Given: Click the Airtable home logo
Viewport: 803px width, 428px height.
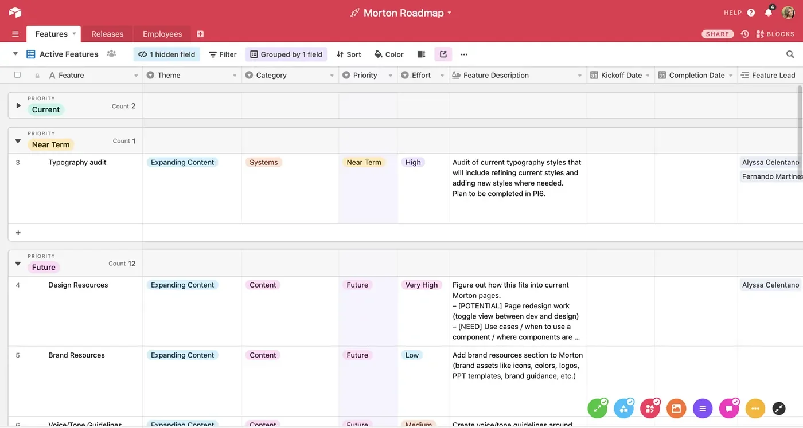Looking at the screenshot, I should pos(15,12).
